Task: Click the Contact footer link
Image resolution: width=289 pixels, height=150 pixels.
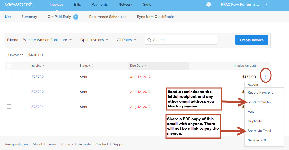Action: 102,144
